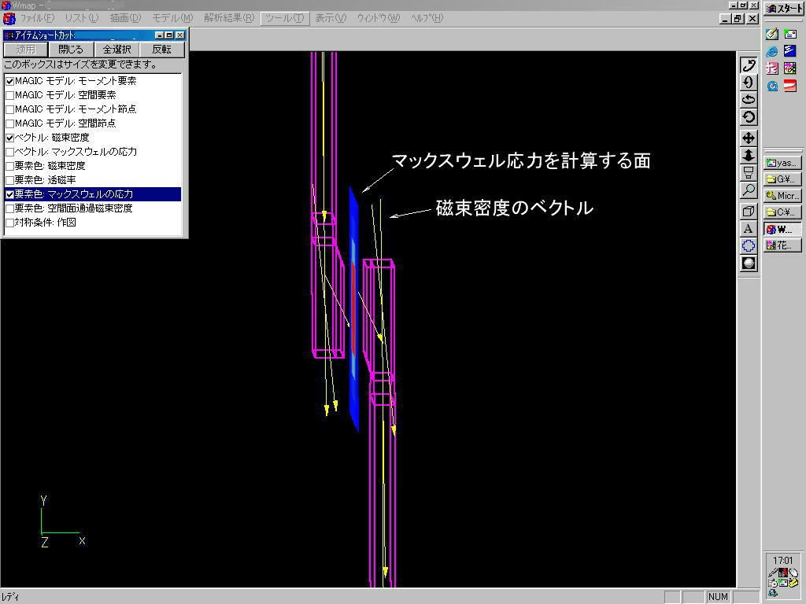The height and width of the screenshot is (604, 806).
Task: Click the view frustum tool
Action: [x=749, y=172]
